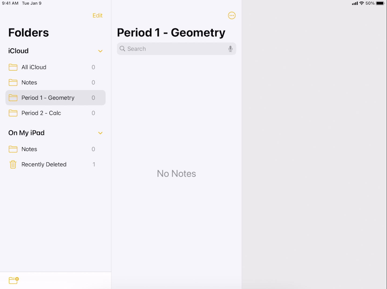Click the search magnifying glass icon
This screenshot has height=289, width=387.
click(x=122, y=49)
